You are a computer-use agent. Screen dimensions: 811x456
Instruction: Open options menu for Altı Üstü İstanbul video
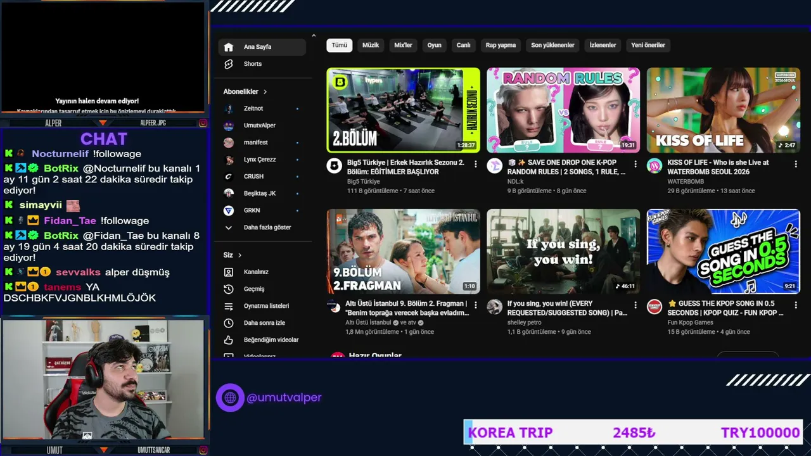(x=476, y=305)
